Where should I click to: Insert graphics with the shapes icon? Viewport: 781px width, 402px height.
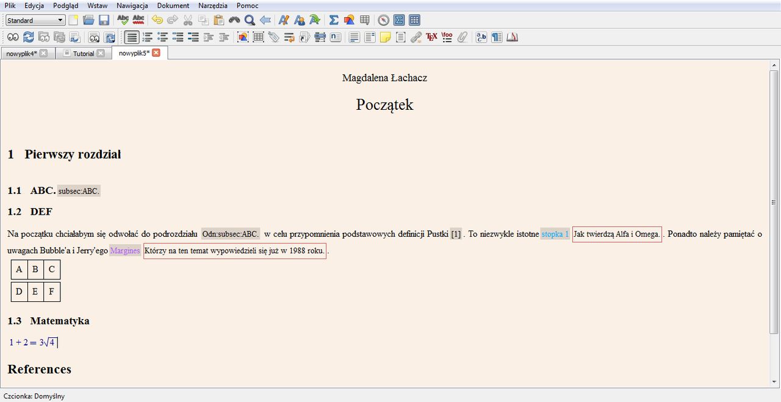pyautogui.click(x=350, y=20)
